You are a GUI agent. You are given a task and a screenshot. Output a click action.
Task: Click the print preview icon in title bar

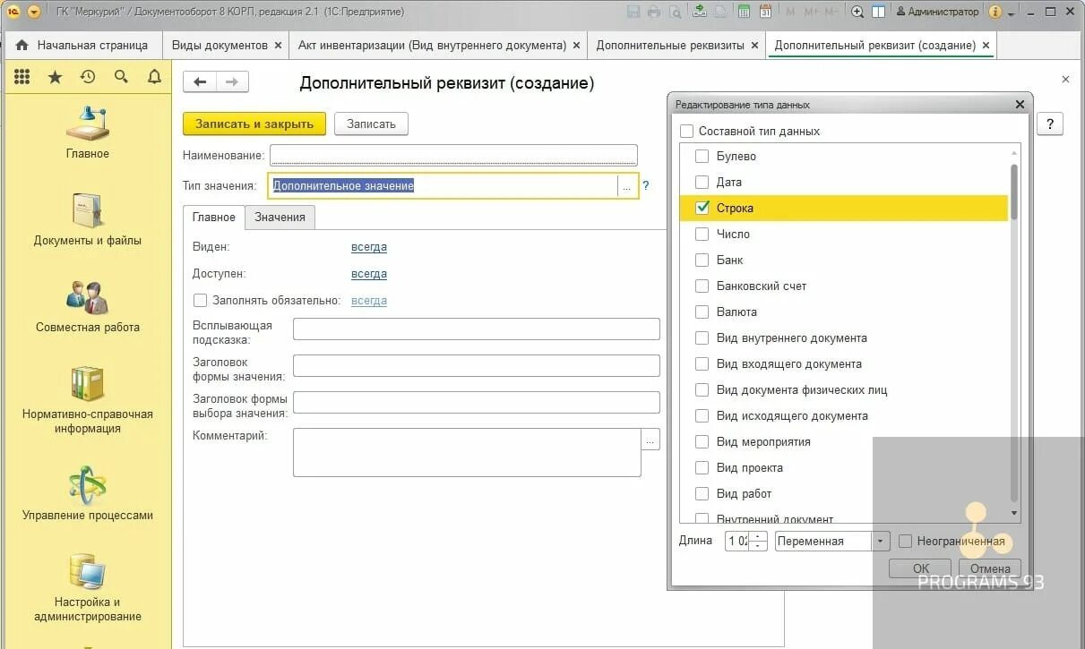[674, 12]
